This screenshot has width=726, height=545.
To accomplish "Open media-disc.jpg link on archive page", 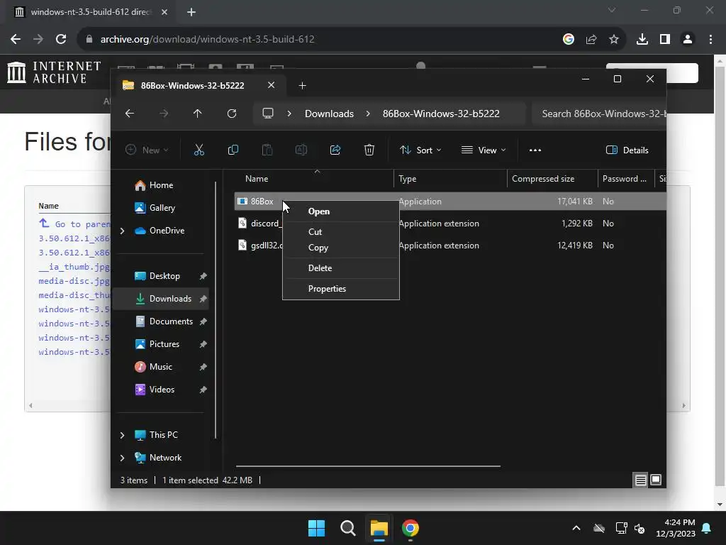I will (x=74, y=281).
